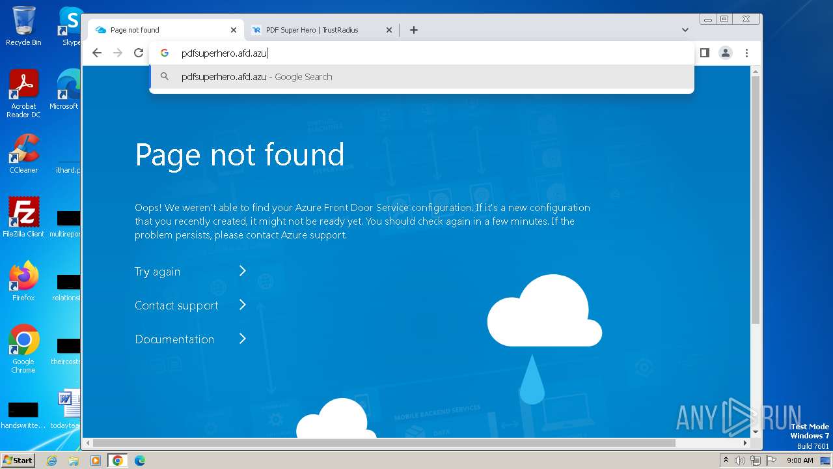Open the FileZilla Client desktop icon
The height and width of the screenshot is (469, 833).
point(23,217)
